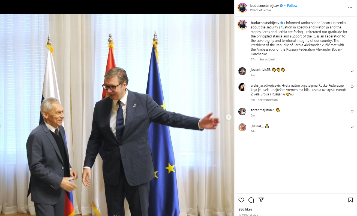Follow the buducnostsrbijeav account
Viewport: 357px width, 216px height.
292,6
